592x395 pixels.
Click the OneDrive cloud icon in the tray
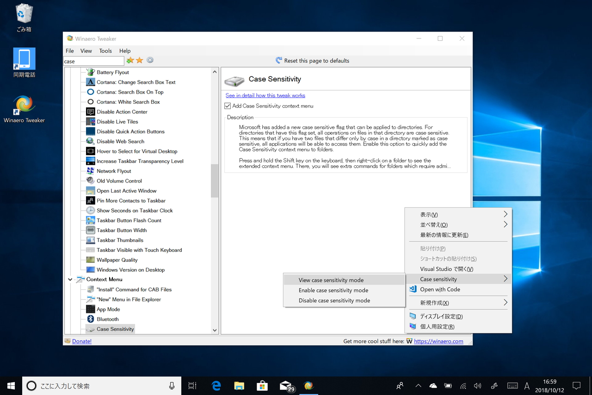click(433, 386)
